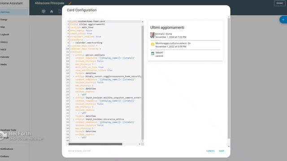Open Map in the sidebar
287x161 pixels.
click(14, 27)
